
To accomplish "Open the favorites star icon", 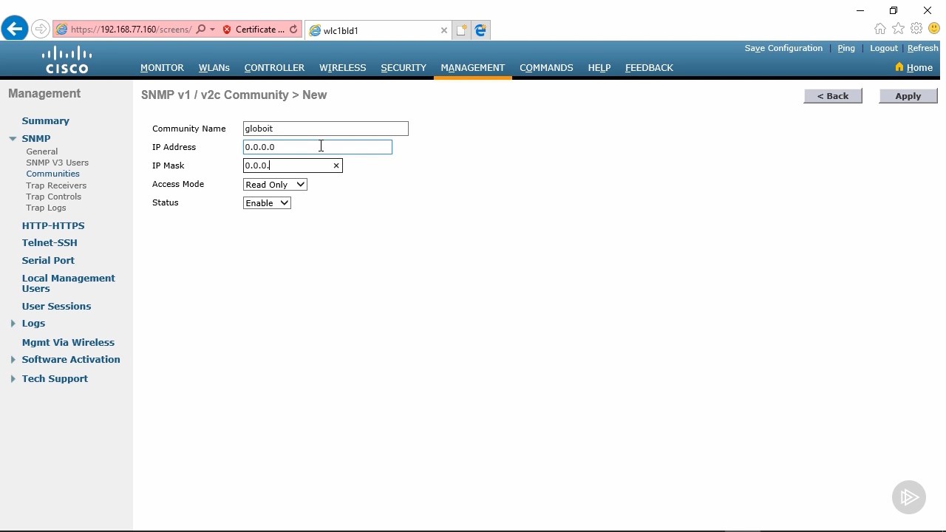I will pos(898,29).
